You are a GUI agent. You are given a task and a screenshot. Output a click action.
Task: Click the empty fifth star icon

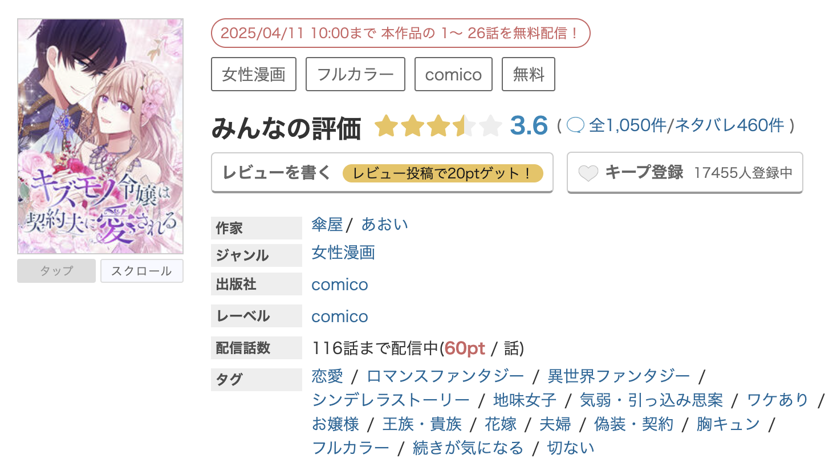click(x=491, y=126)
